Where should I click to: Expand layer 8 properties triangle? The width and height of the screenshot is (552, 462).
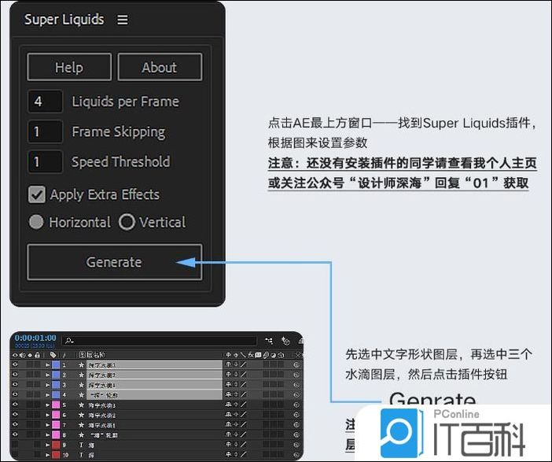tap(47, 435)
